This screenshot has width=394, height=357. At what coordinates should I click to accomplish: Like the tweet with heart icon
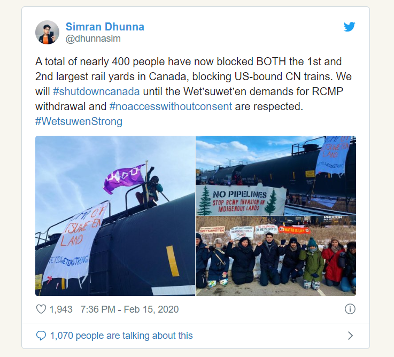click(41, 309)
